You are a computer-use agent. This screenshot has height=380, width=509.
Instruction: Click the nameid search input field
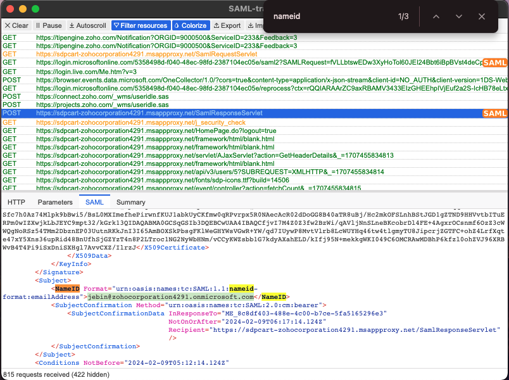(x=329, y=16)
